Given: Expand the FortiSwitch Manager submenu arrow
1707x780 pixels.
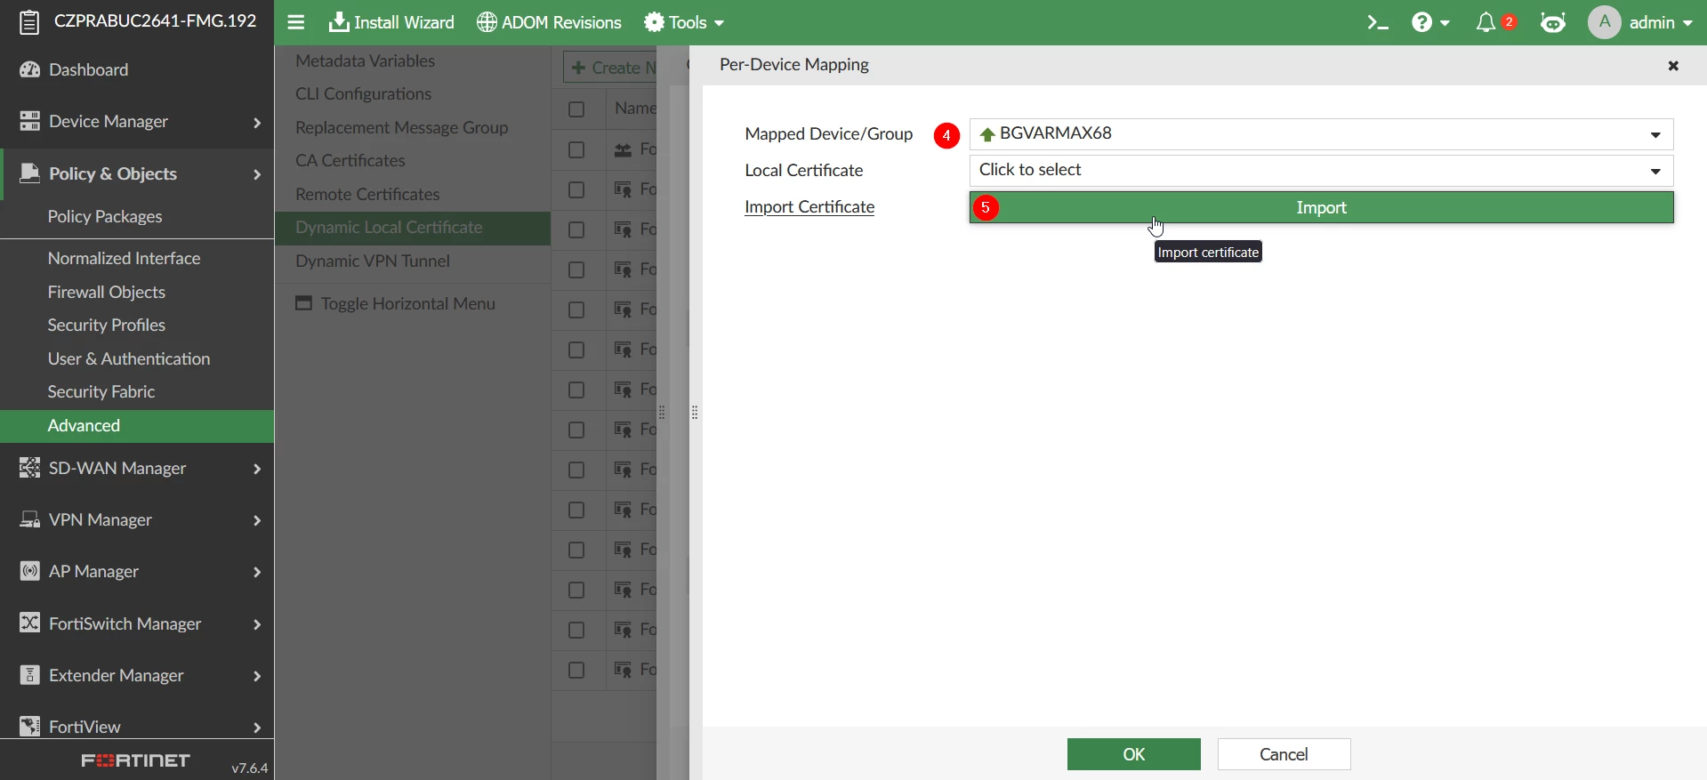Looking at the screenshot, I should click(x=257, y=624).
